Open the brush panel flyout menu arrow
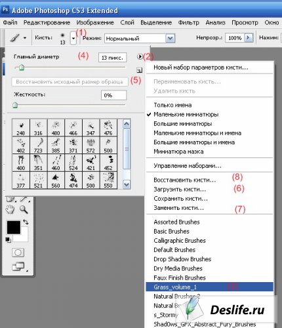The height and width of the screenshot is (328, 282). coord(140,56)
